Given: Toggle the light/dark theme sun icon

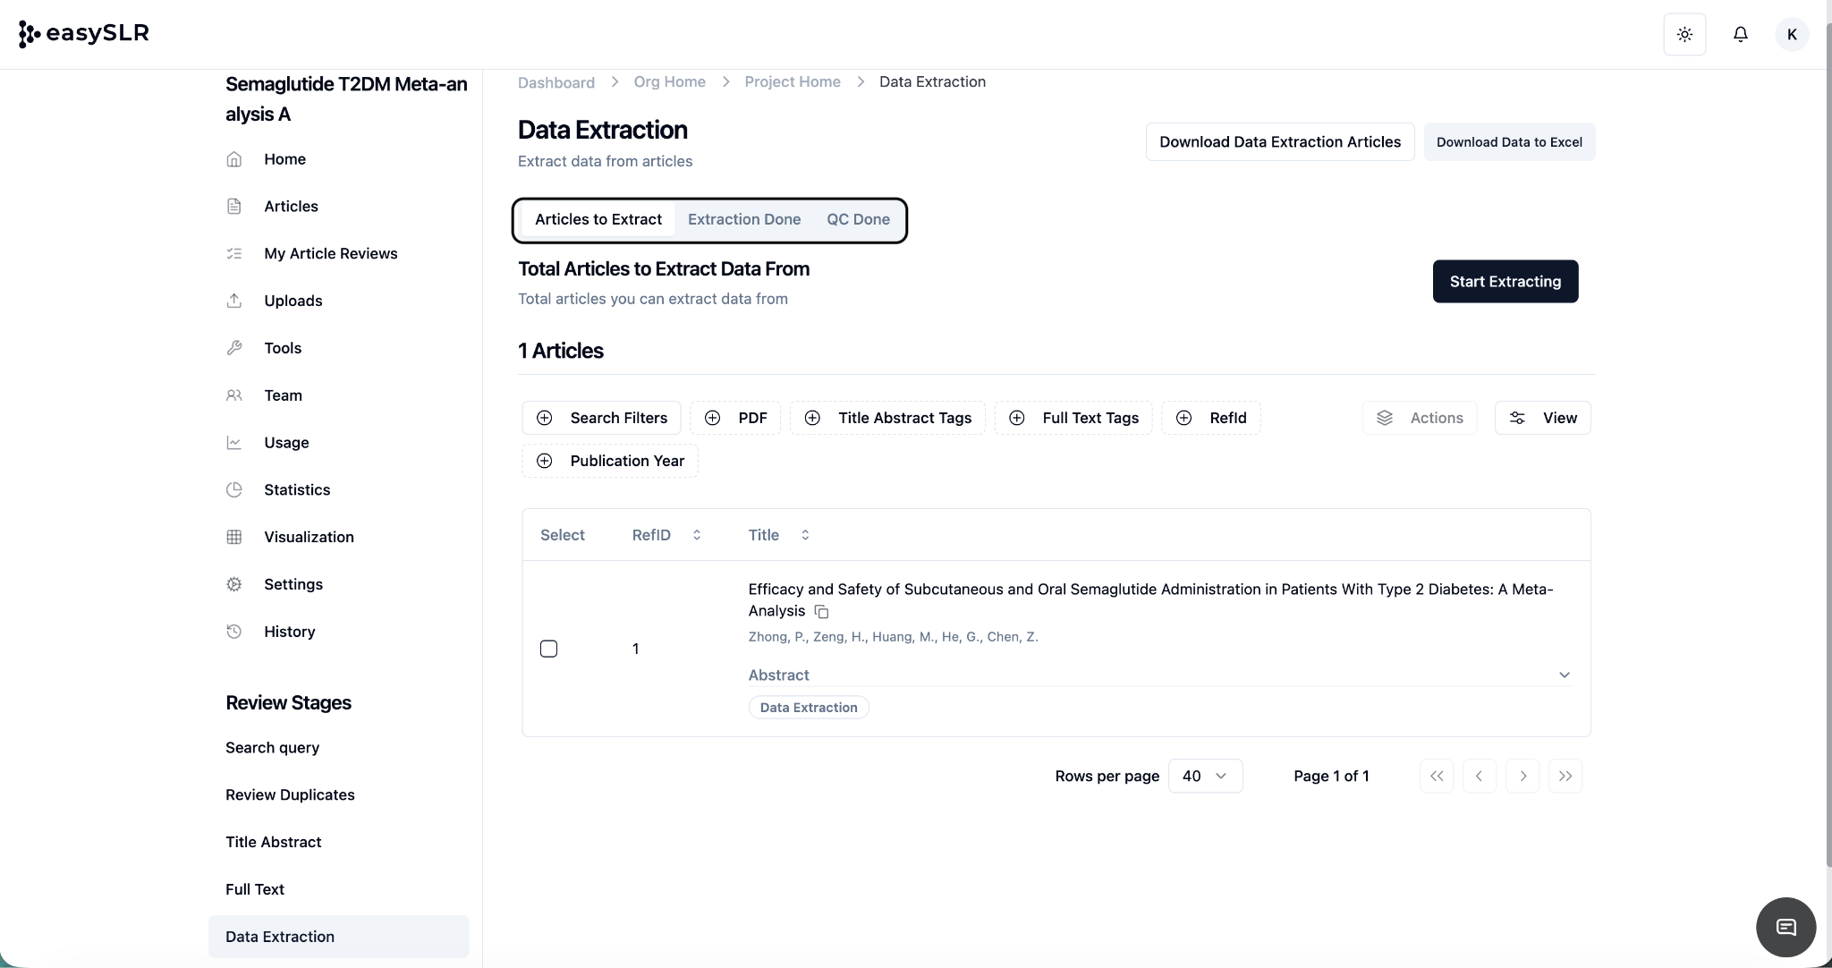Looking at the screenshot, I should click(1684, 34).
